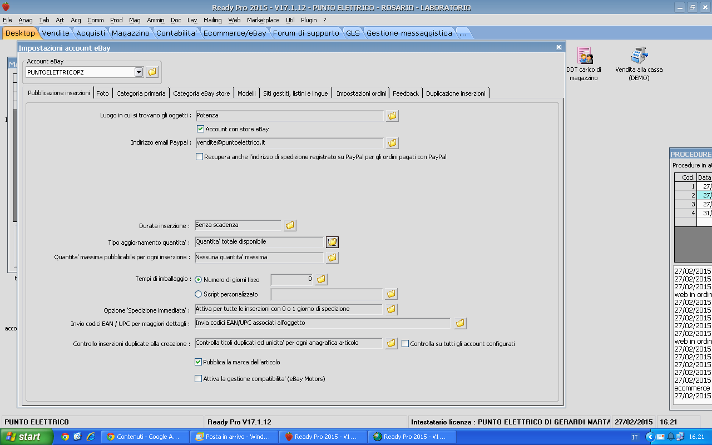Open the Plugin menu
Image resolution: width=712 pixels, height=445 pixels.
[x=309, y=20]
